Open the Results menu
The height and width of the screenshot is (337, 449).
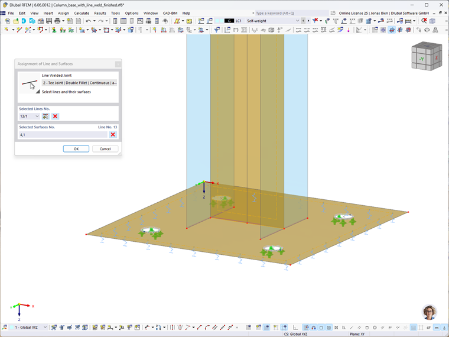[100, 13]
